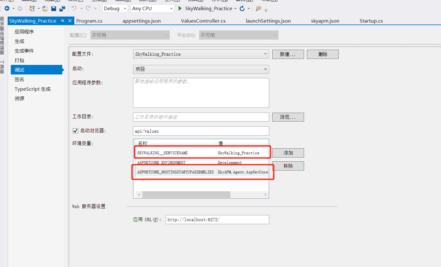
Task: Select the 调试 properties page
Action: coord(37,70)
